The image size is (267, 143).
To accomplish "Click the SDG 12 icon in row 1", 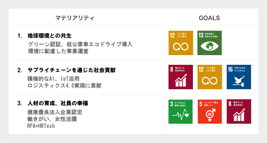I will click(181, 43).
